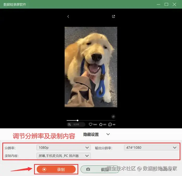Minimize the 数据蛙录屏软件 window
The width and height of the screenshot is (182, 176).
158,4
